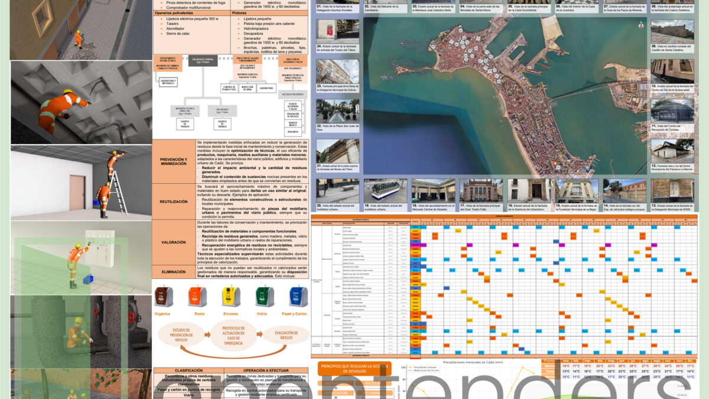The width and height of the screenshot is (709, 399).
Task: Click the 'Control de planos y doc.' org chart box
Action: (x=228, y=88)
